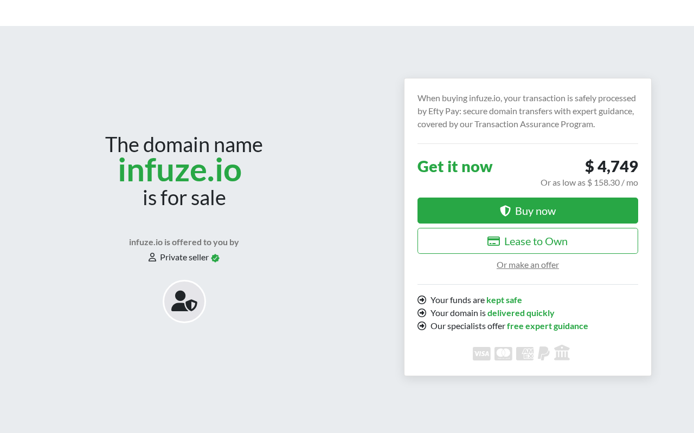This screenshot has width=694, height=433.
Task: Click the Lease to Own button
Action: coord(528,241)
